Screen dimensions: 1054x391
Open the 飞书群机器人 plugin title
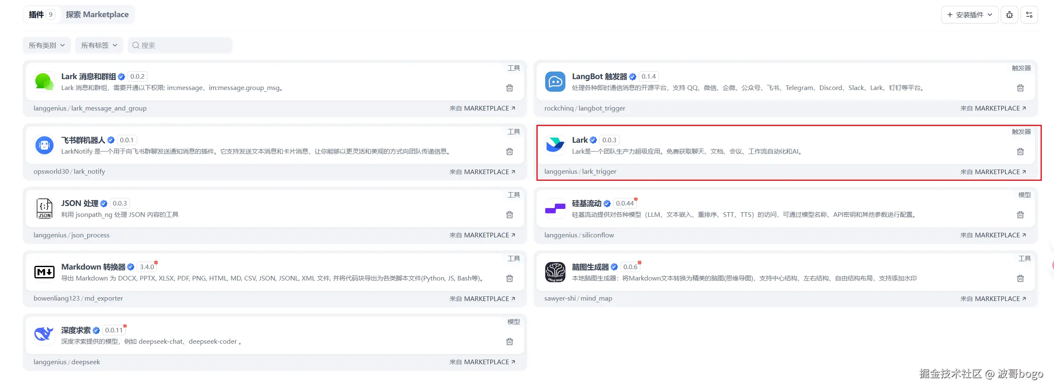tap(83, 140)
